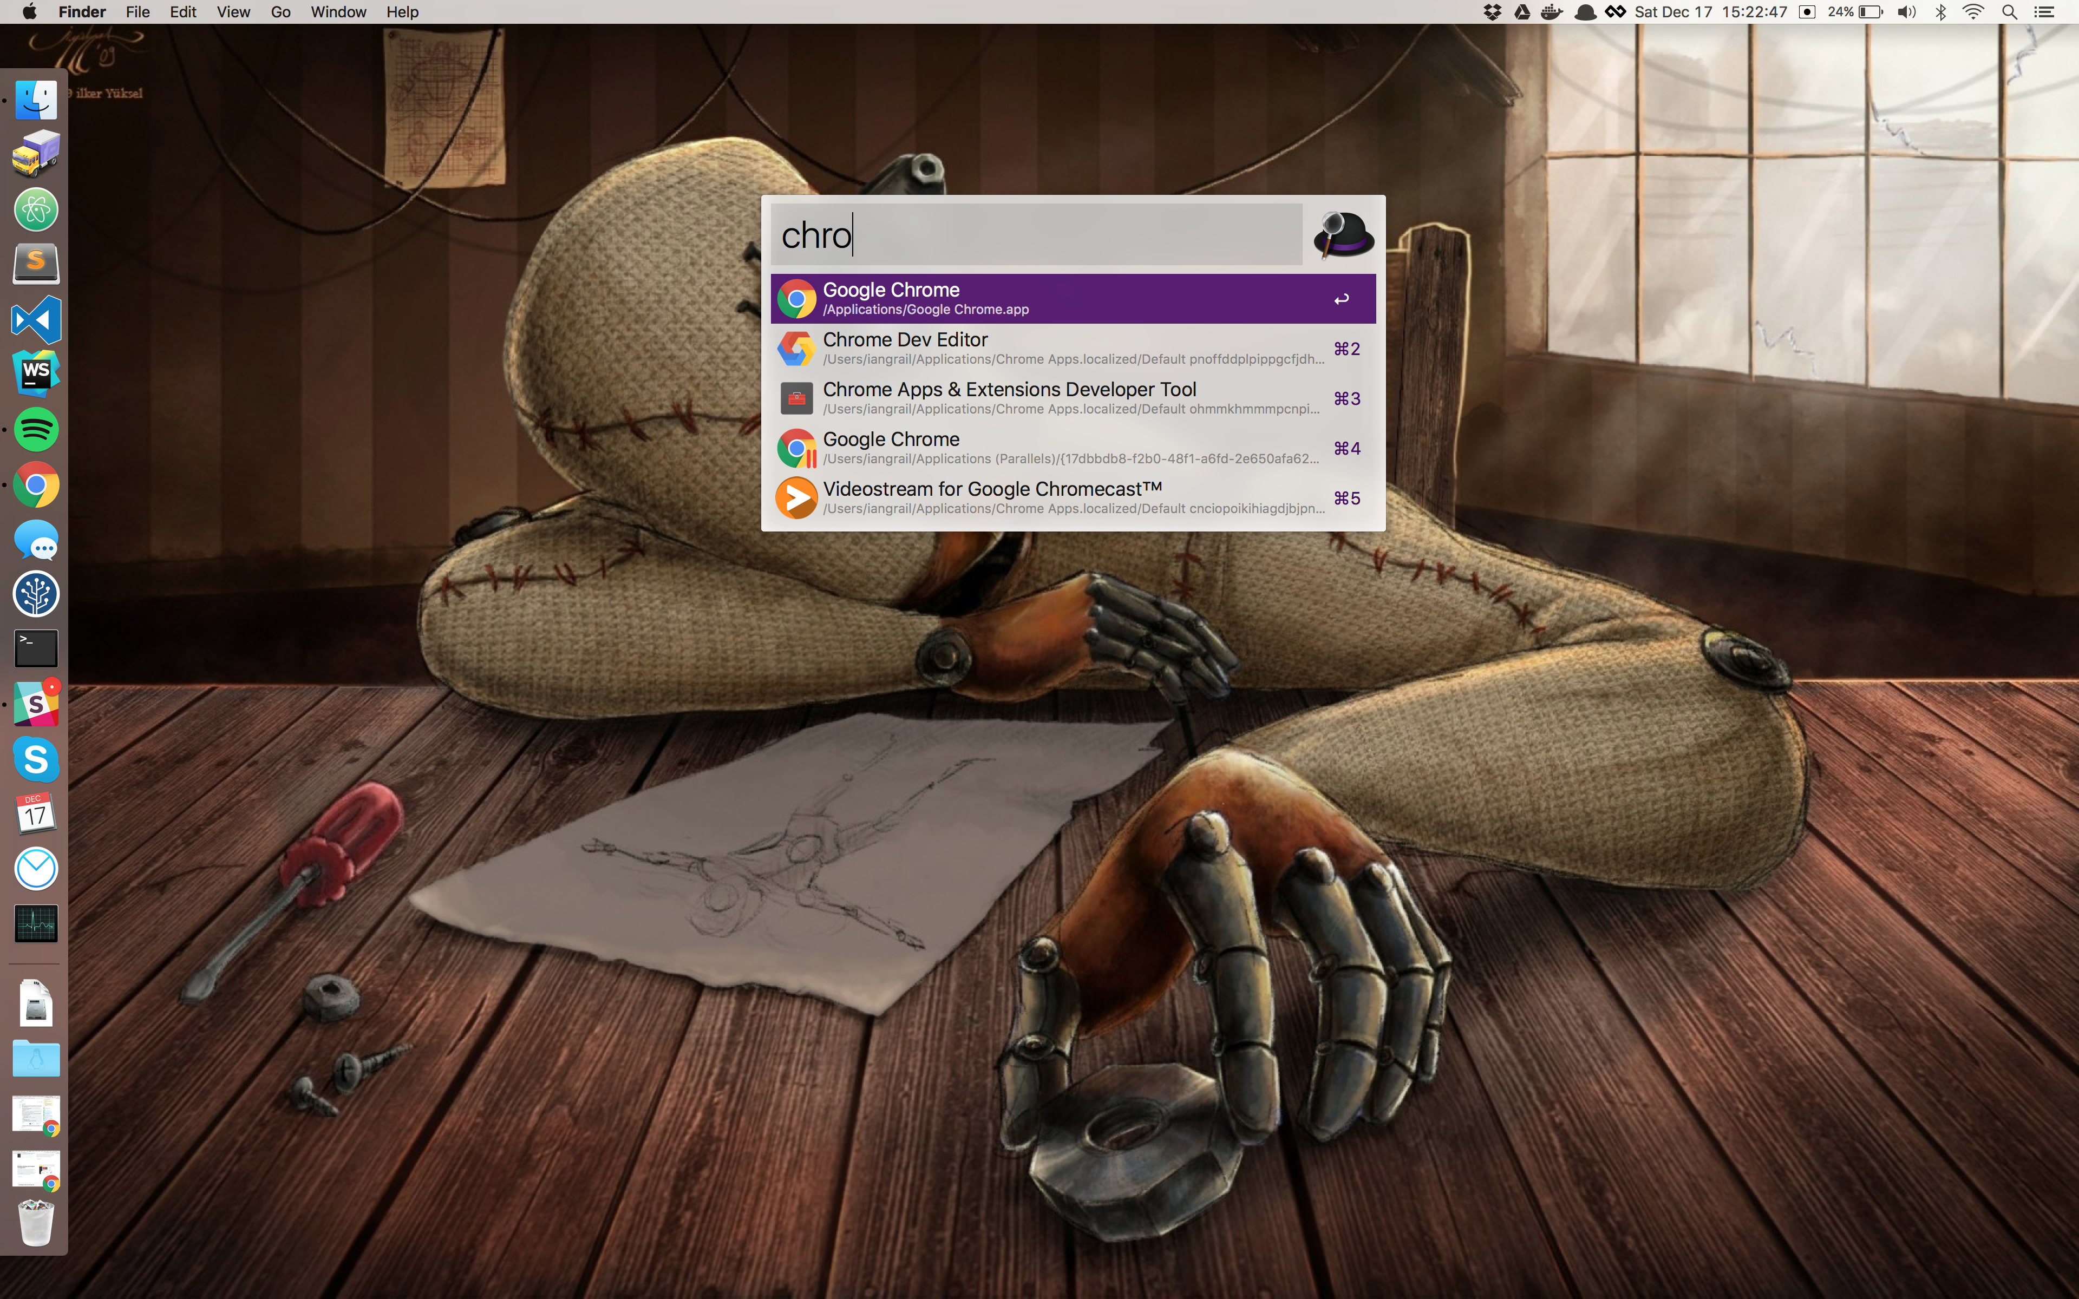
Task: Click the battery 24% indicator
Action: pos(1855,12)
